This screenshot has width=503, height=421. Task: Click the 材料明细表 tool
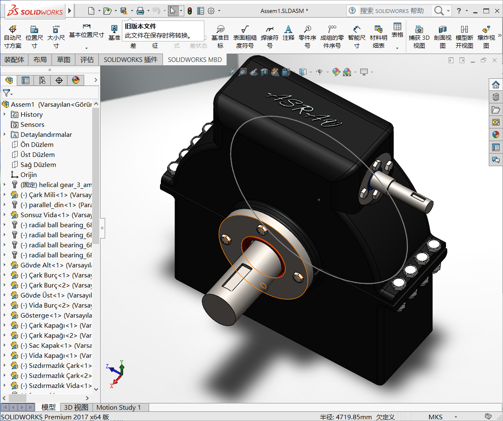pos(379,37)
